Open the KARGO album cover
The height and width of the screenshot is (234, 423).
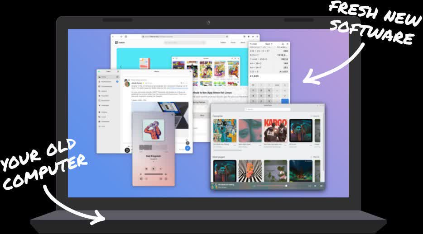click(275, 131)
